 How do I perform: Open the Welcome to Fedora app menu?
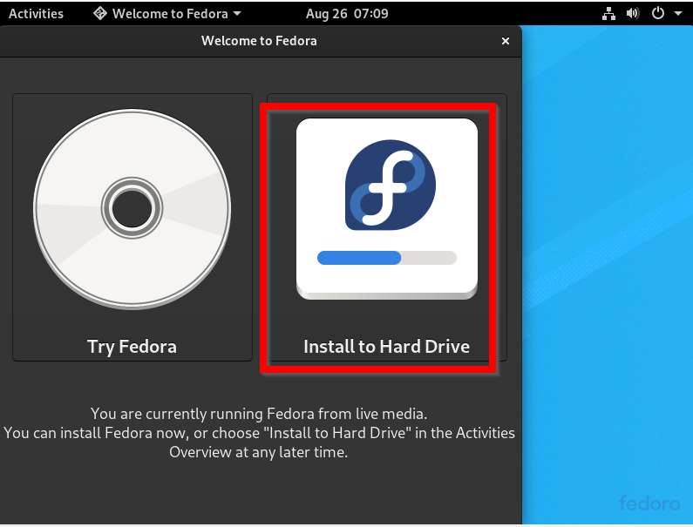click(x=167, y=14)
